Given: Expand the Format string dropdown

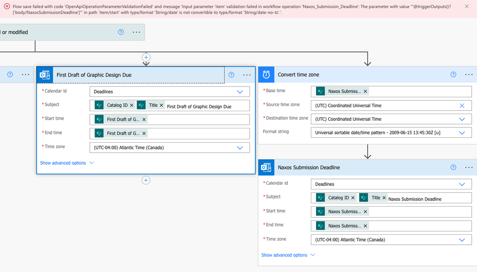Looking at the screenshot, I should [x=462, y=133].
